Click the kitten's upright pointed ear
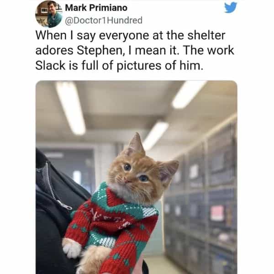Image resolution: width=274 pixels, height=274 pixels. click(x=136, y=143)
